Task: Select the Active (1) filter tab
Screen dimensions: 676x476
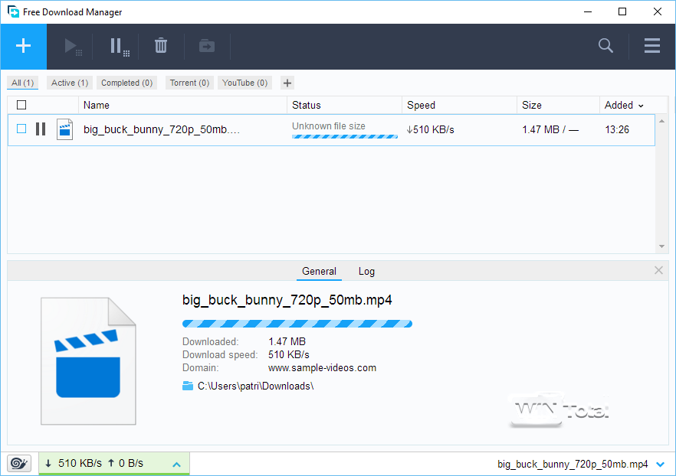Action: (70, 83)
